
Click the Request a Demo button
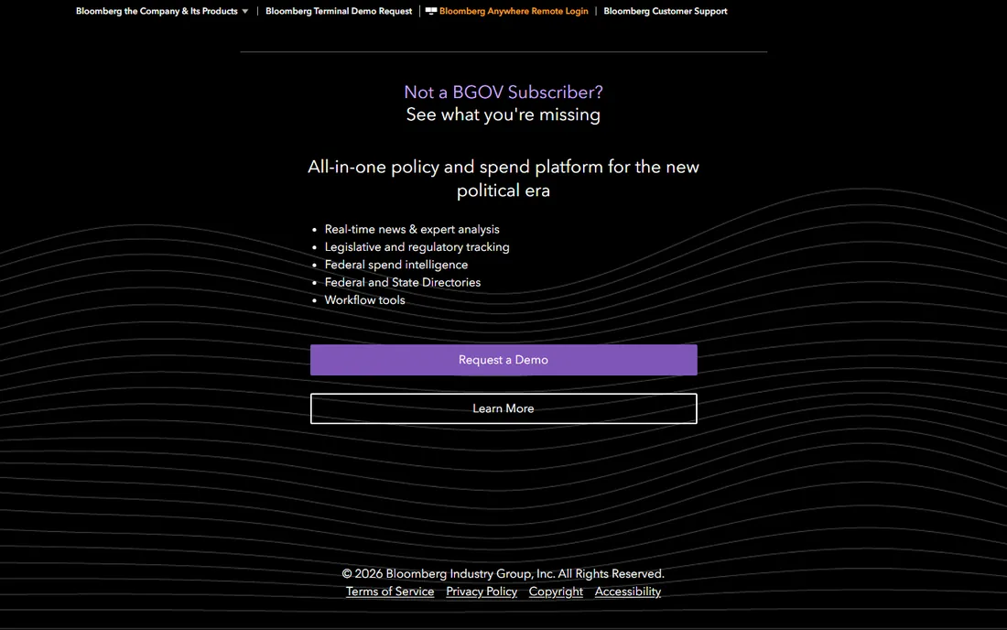click(x=503, y=360)
